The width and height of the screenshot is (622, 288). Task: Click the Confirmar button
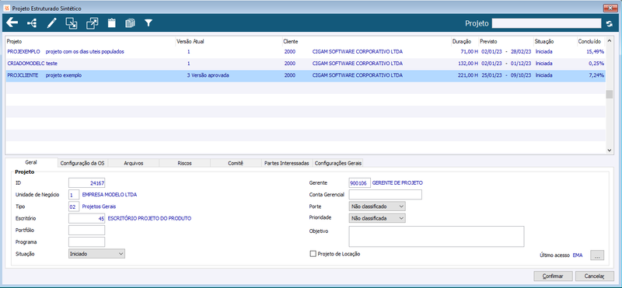553,276
